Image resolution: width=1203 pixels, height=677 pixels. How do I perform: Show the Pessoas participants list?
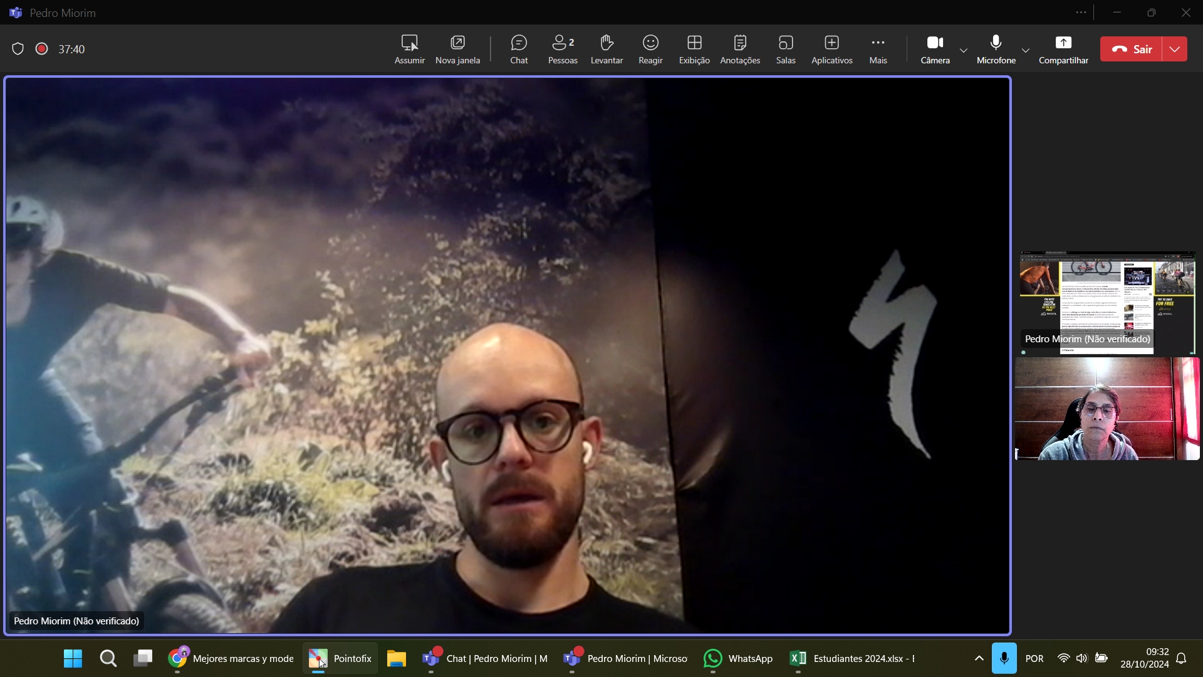tap(563, 49)
